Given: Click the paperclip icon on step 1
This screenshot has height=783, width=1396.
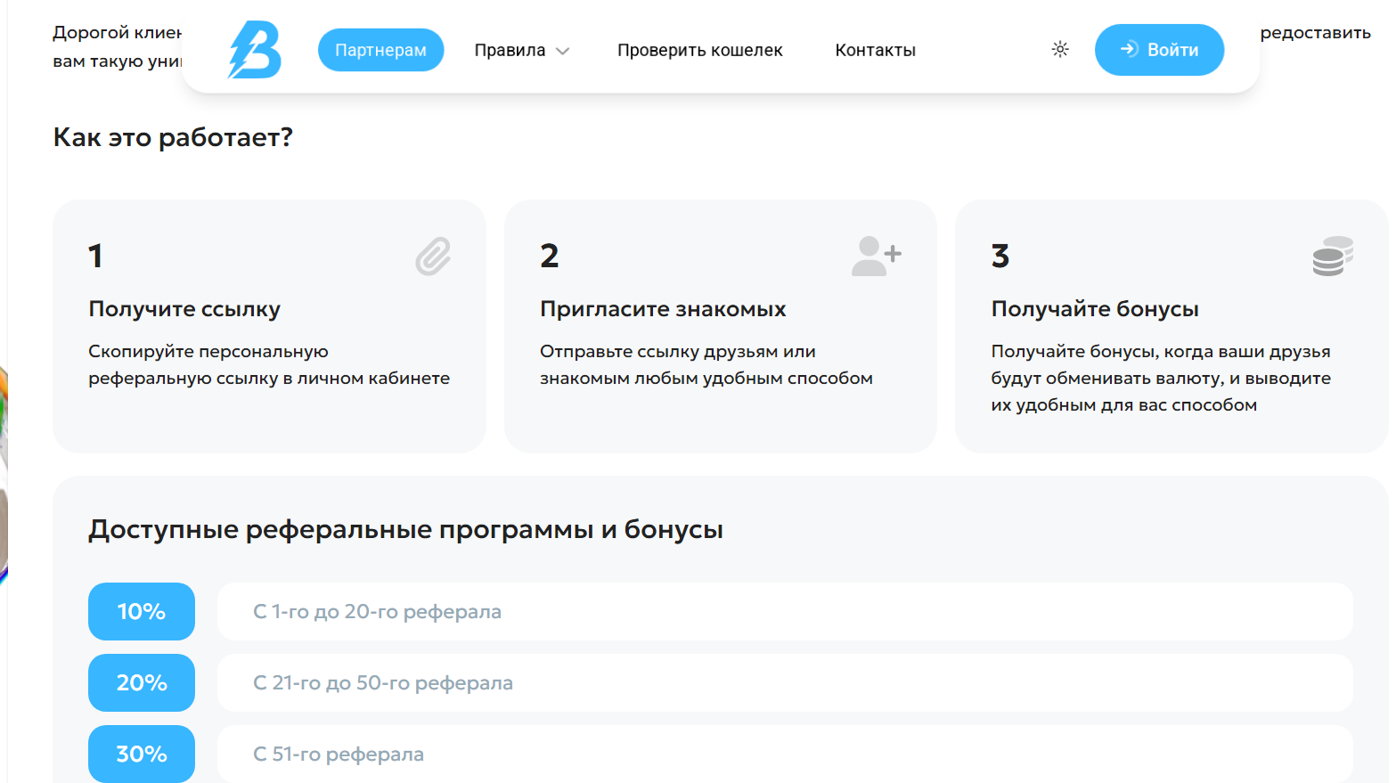Looking at the screenshot, I should click(432, 256).
